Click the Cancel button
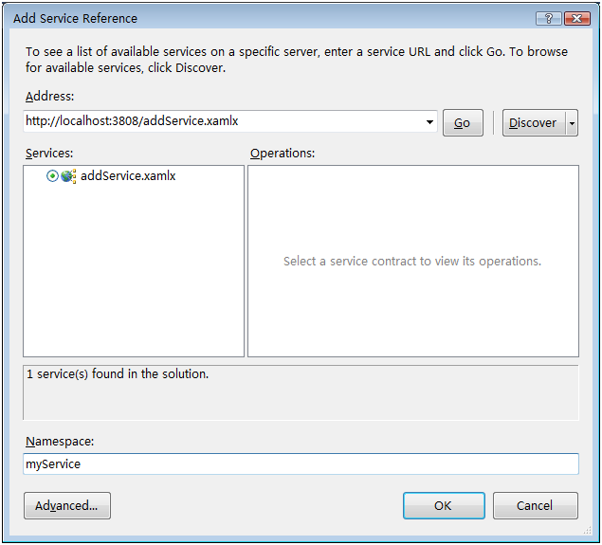 536,506
